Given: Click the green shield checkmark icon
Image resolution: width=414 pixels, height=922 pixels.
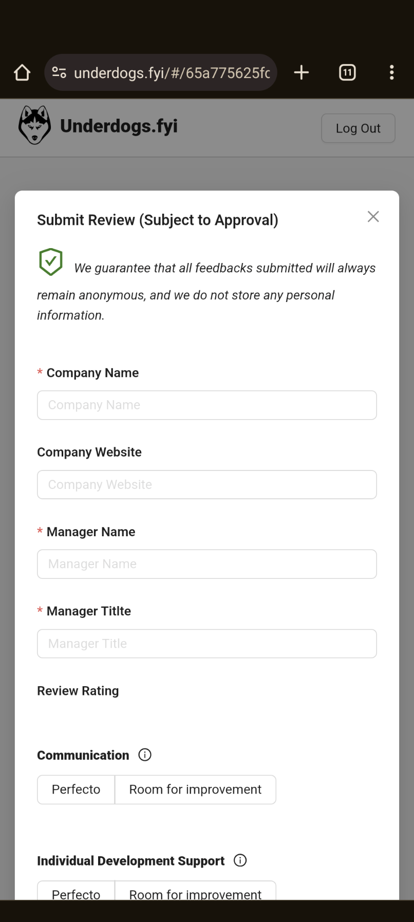Looking at the screenshot, I should (51, 262).
